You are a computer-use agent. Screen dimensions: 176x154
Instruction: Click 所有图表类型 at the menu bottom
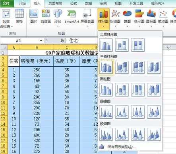pos(121,147)
